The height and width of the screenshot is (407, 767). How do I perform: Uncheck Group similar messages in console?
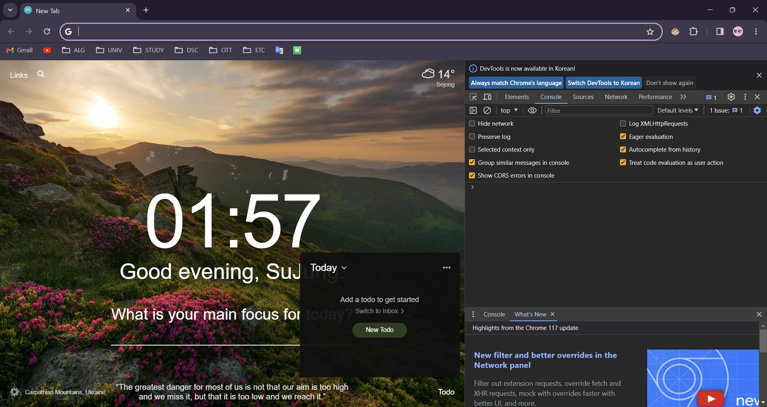coord(472,162)
